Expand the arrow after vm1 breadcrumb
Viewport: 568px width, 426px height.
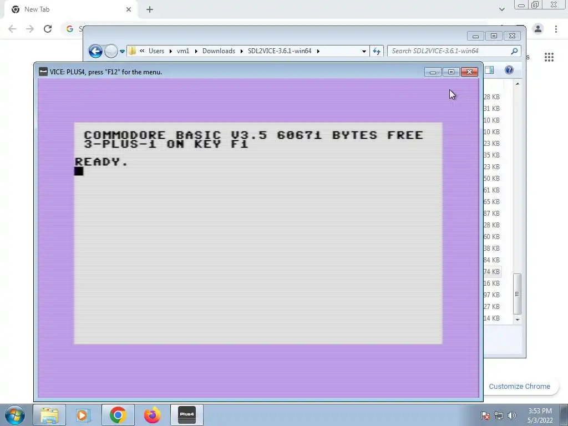196,51
